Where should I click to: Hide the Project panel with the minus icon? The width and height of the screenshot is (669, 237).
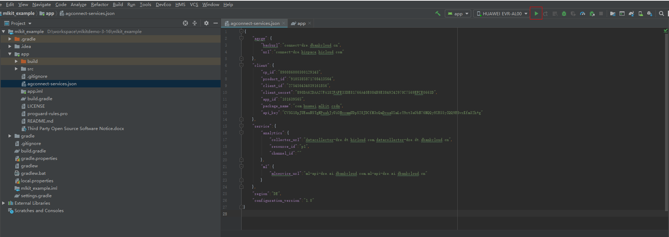point(216,23)
